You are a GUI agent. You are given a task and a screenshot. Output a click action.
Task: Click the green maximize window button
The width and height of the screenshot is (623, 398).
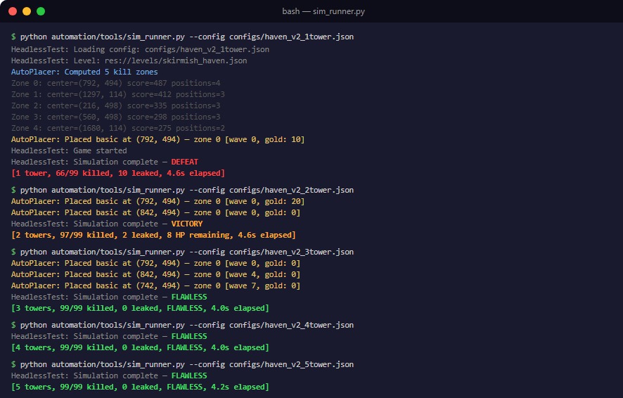pyautogui.click(x=41, y=11)
